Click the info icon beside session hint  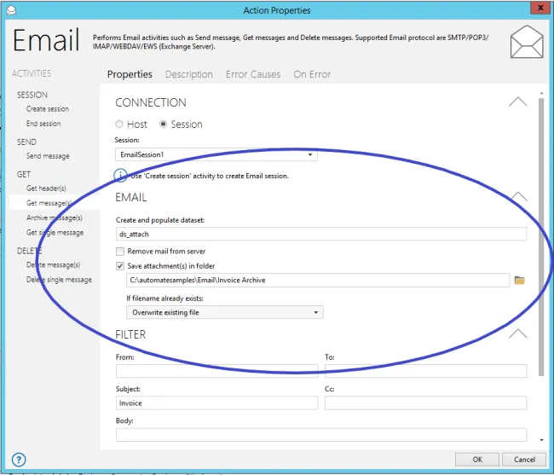point(120,175)
